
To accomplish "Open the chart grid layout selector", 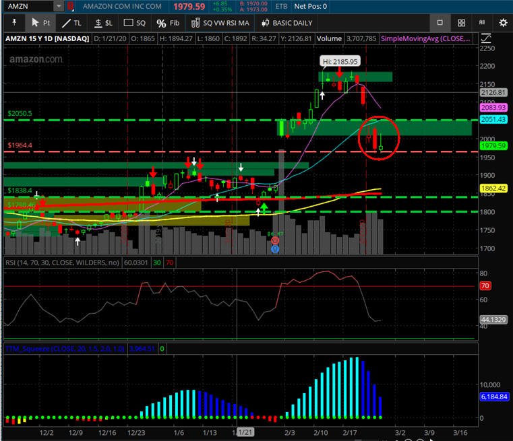I will [461, 22].
